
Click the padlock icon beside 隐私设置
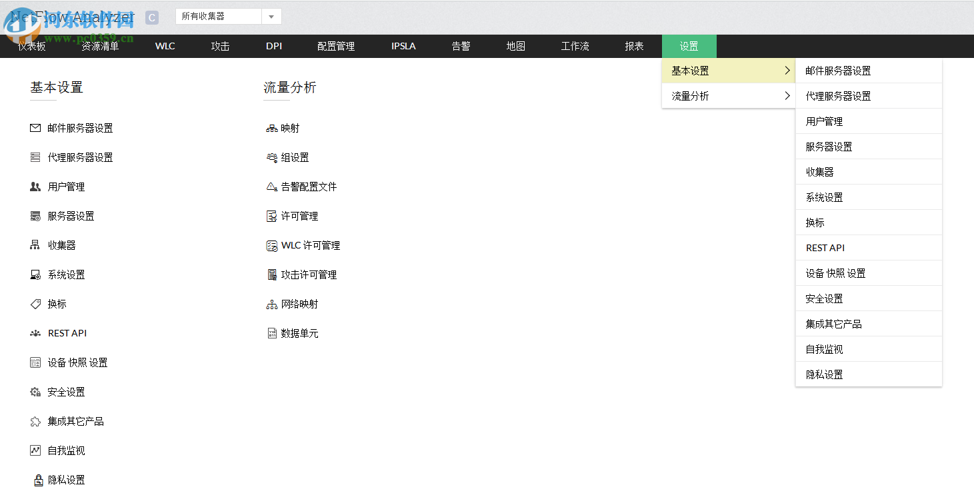38,480
